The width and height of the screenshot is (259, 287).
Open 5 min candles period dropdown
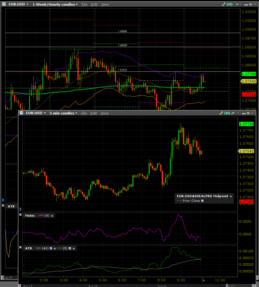point(76,113)
